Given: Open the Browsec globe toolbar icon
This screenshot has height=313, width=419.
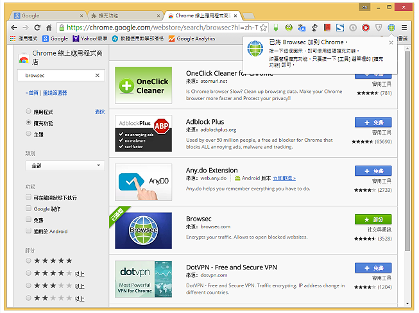Looking at the screenshot, I should click(x=391, y=28).
